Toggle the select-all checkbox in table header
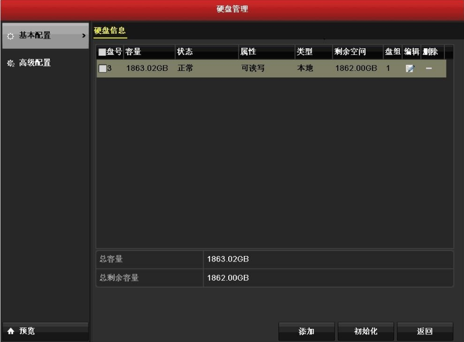This screenshot has width=464, height=342. (x=102, y=52)
